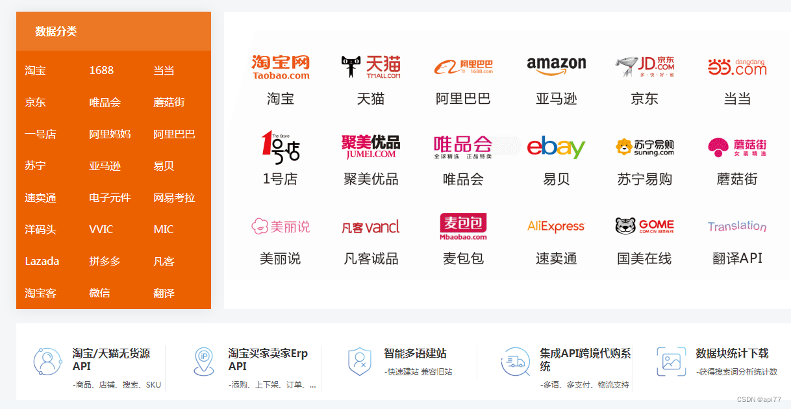Open the Taobao.com logo
Screen dimensions: 791x409
(281, 68)
